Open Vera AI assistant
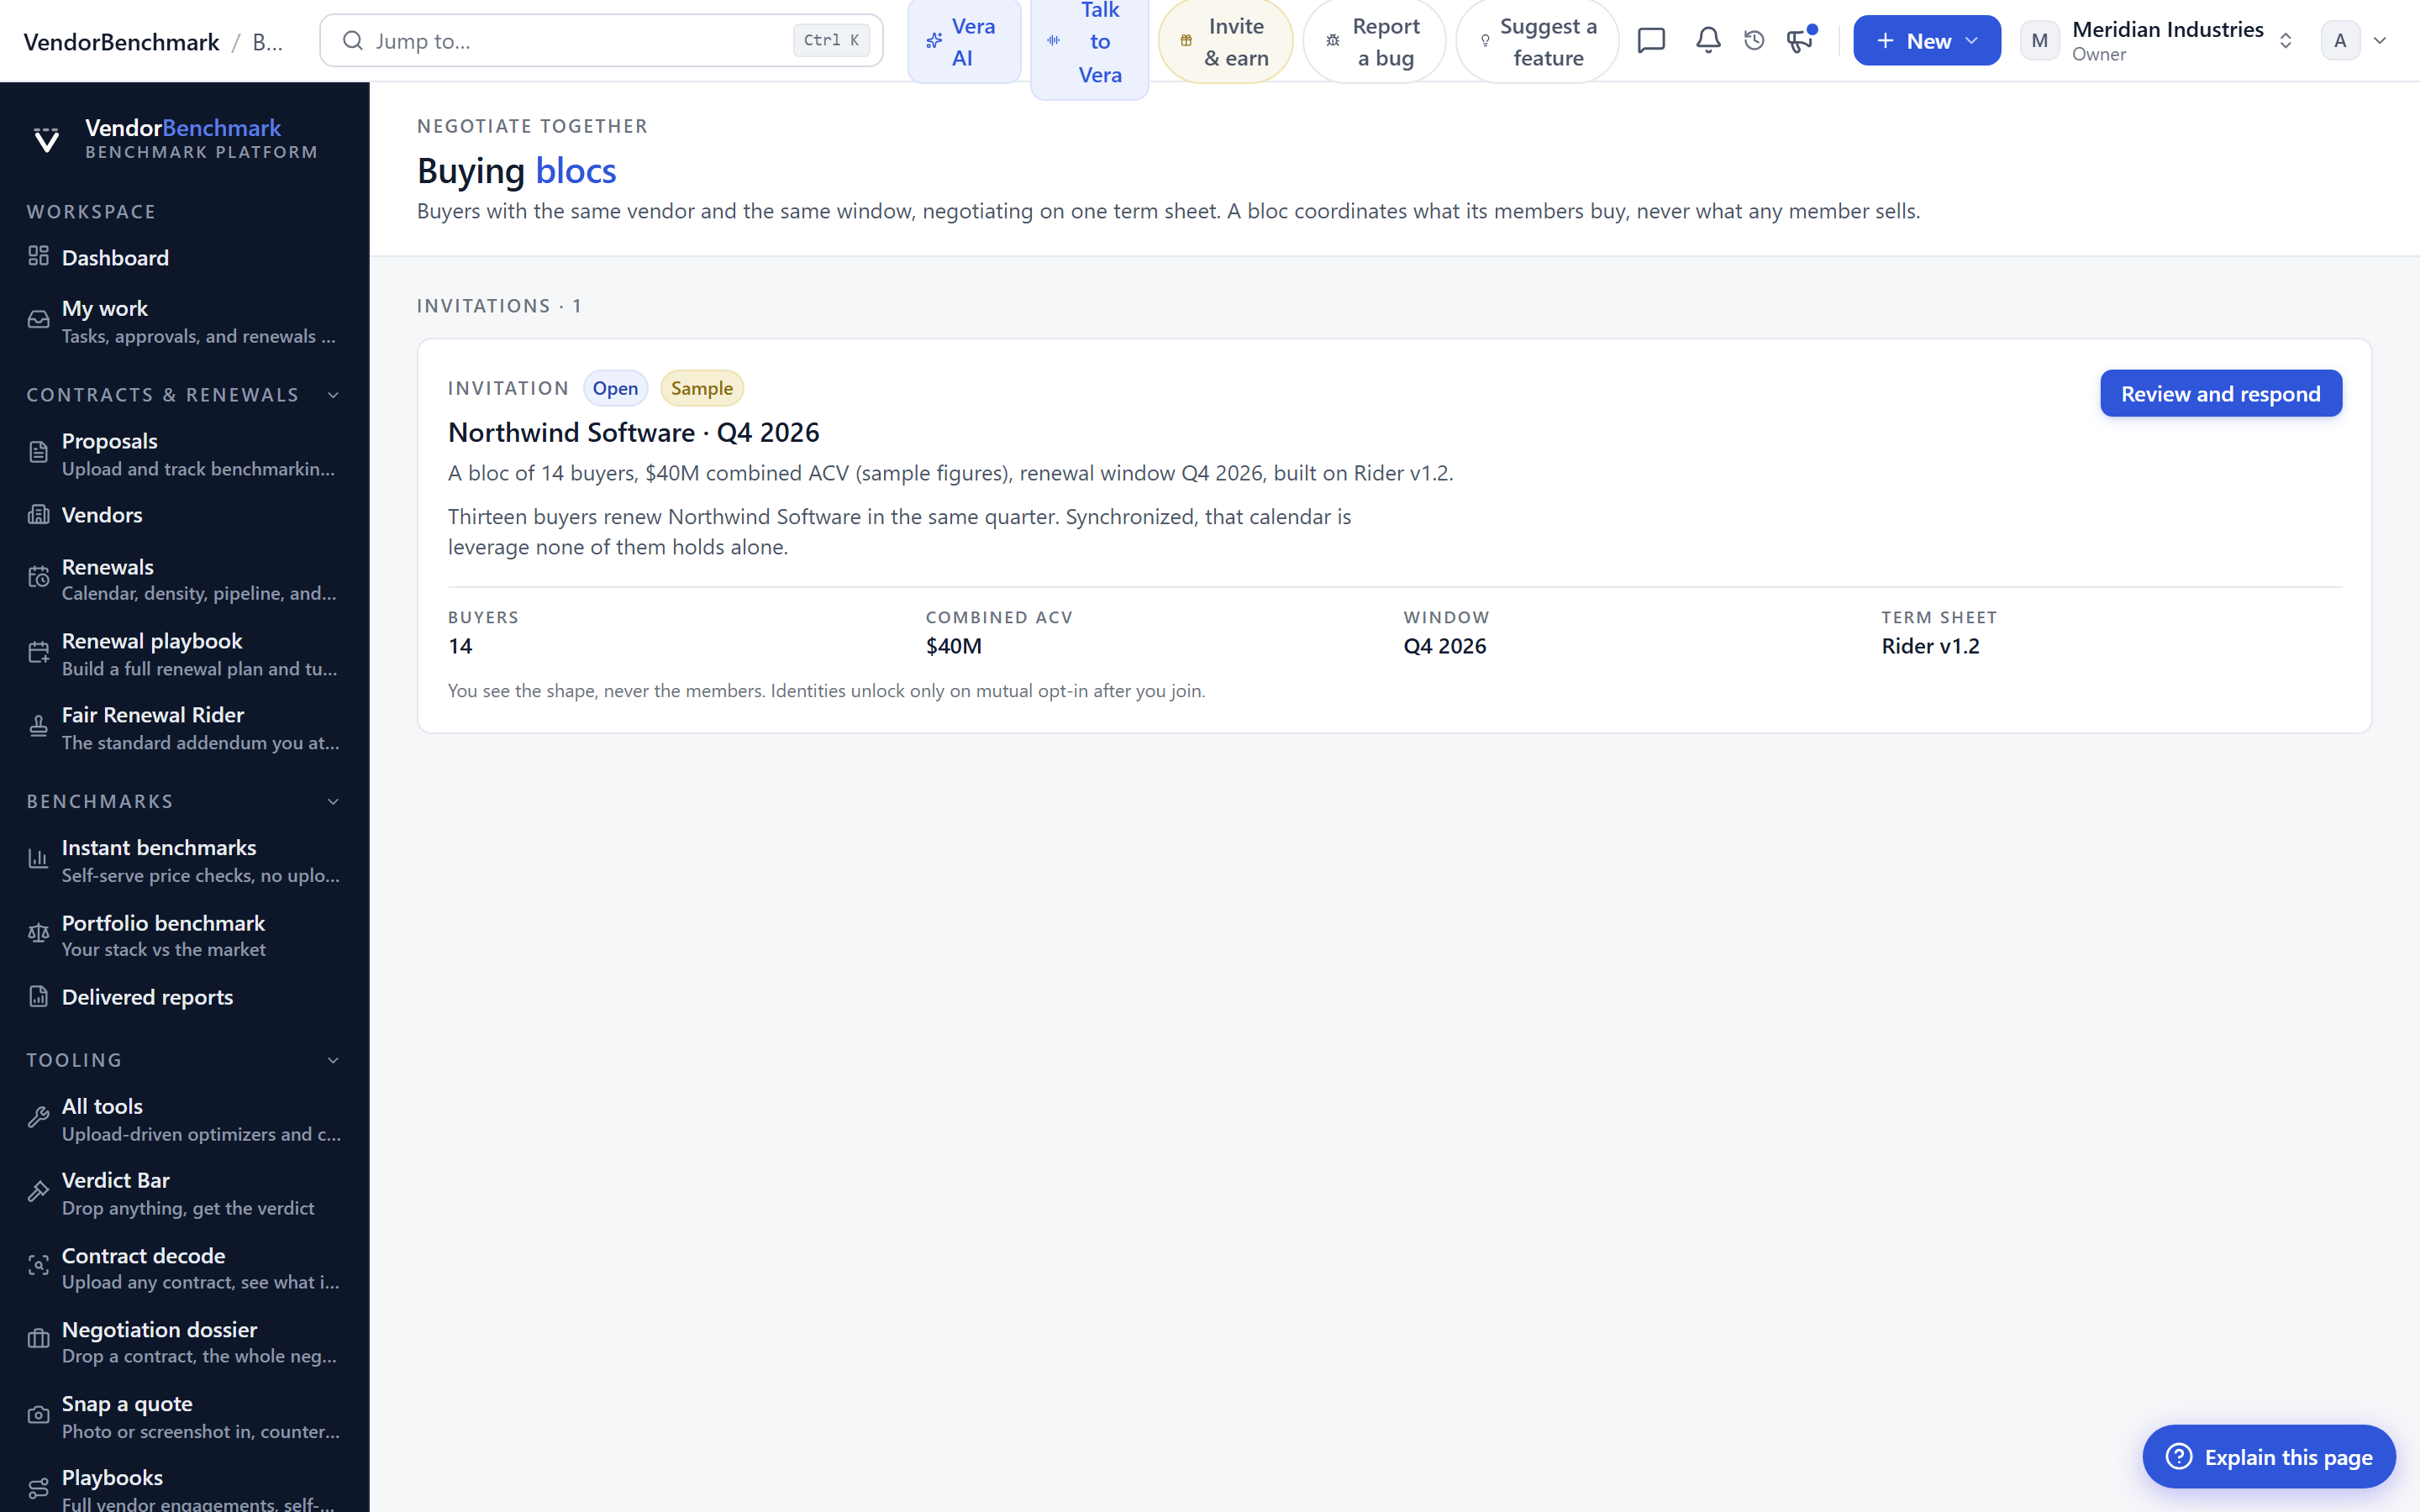This screenshot has width=2420, height=1512. [963, 41]
